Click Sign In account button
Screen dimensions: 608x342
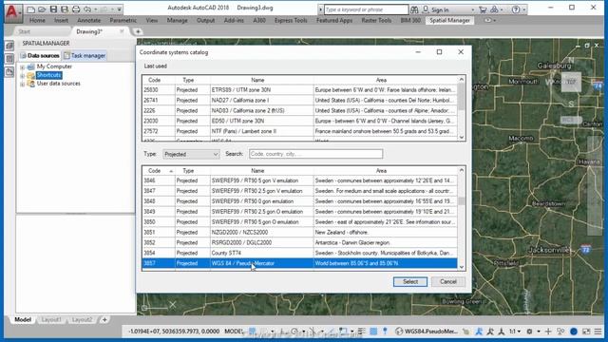coord(436,9)
